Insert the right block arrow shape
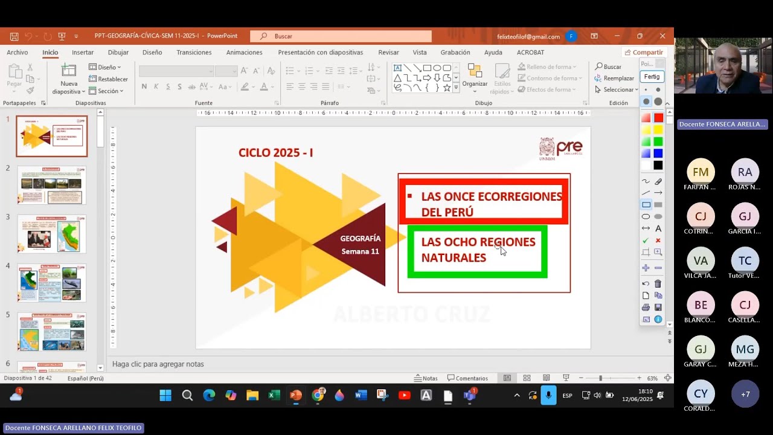Viewport: 773px width, 435px height. [427, 78]
